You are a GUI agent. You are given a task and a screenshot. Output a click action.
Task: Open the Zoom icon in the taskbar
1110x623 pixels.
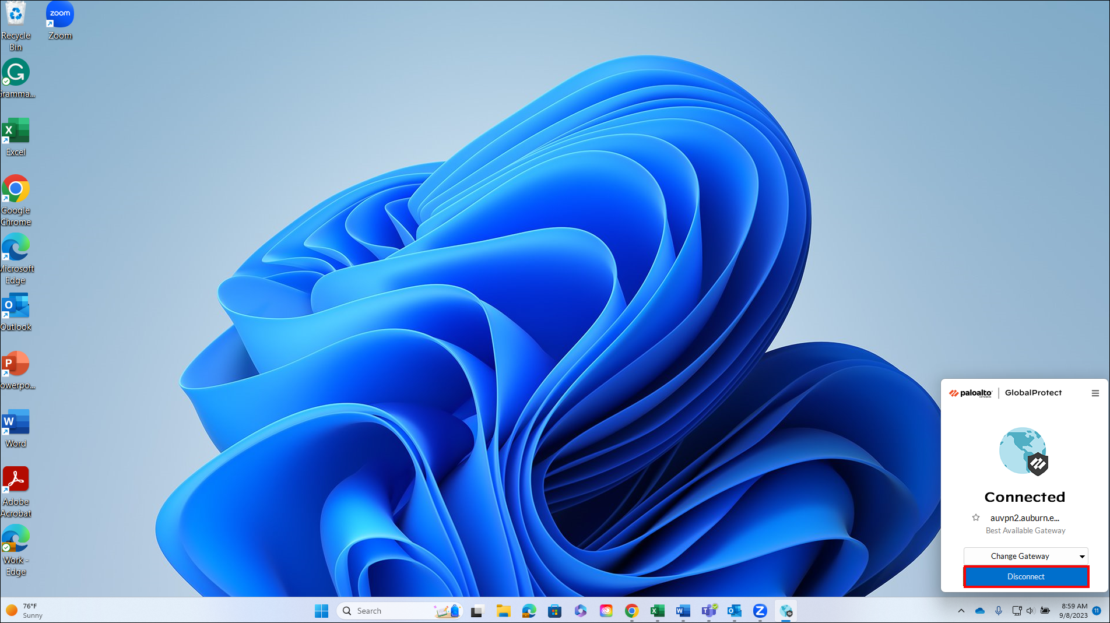point(760,611)
